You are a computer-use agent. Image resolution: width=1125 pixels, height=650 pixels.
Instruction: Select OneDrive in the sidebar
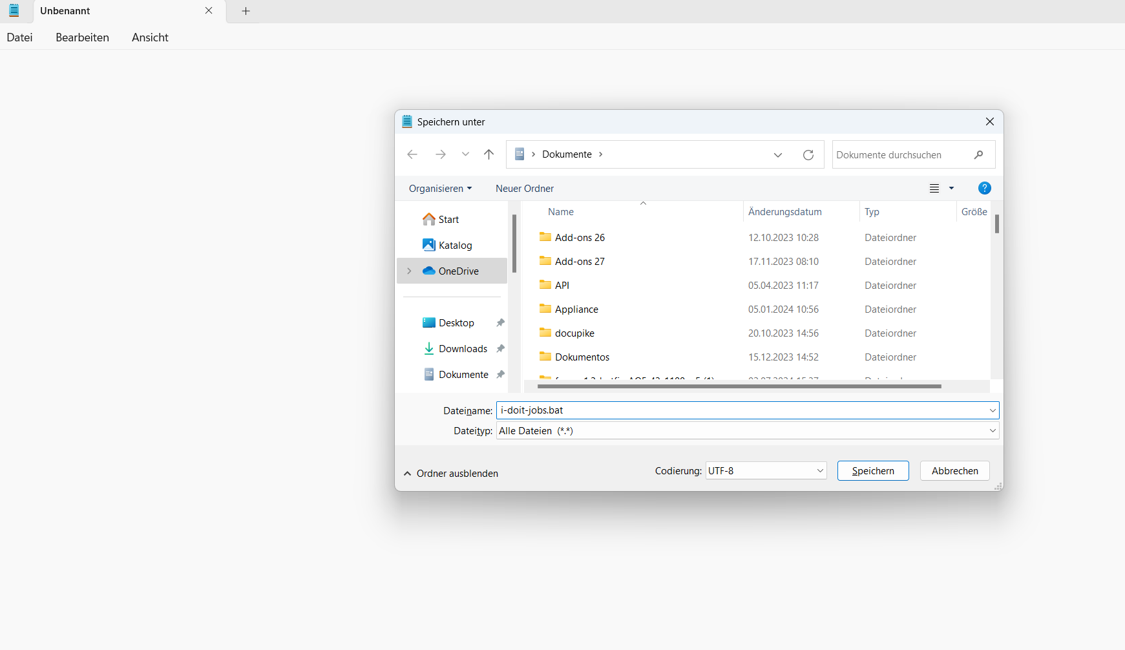pos(458,271)
